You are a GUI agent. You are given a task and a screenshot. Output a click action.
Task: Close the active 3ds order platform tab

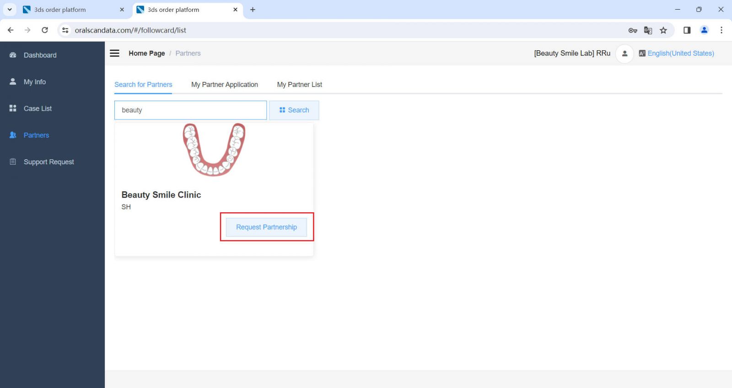coord(235,10)
